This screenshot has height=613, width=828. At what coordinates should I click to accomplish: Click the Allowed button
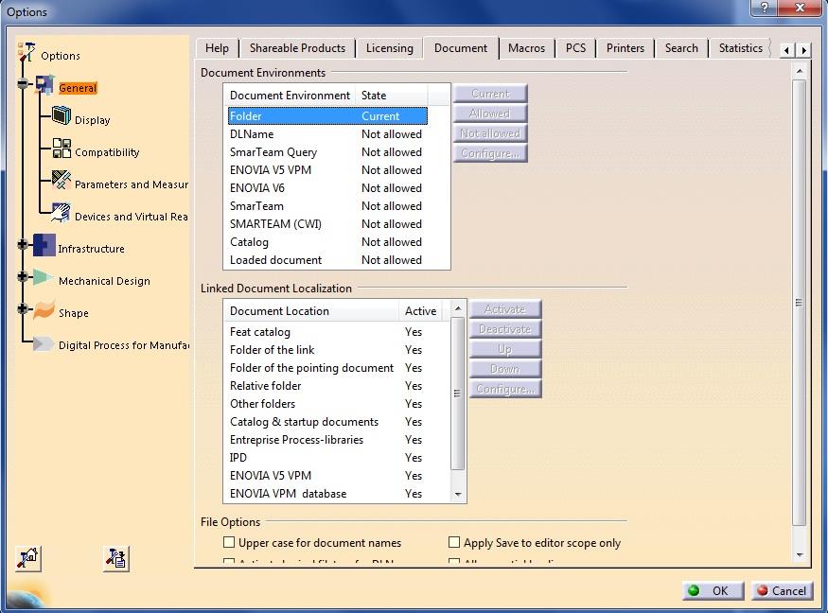pos(490,114)
